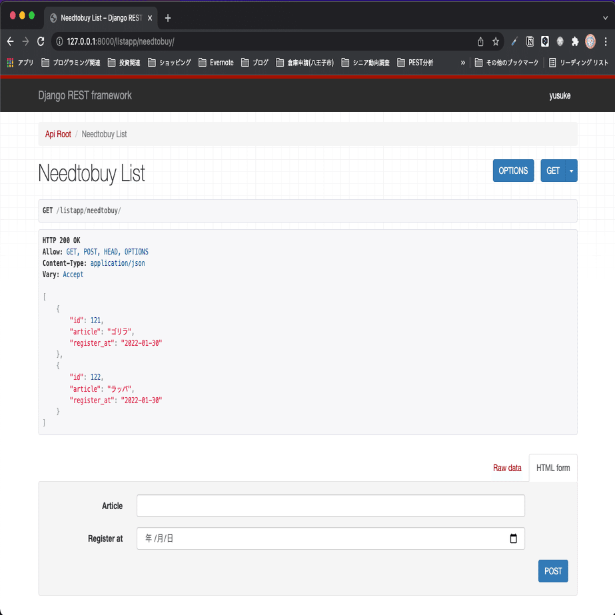This screenshot has height=615, width=615.
Task: Select the HTML form tab
Action: coord(553,468)
